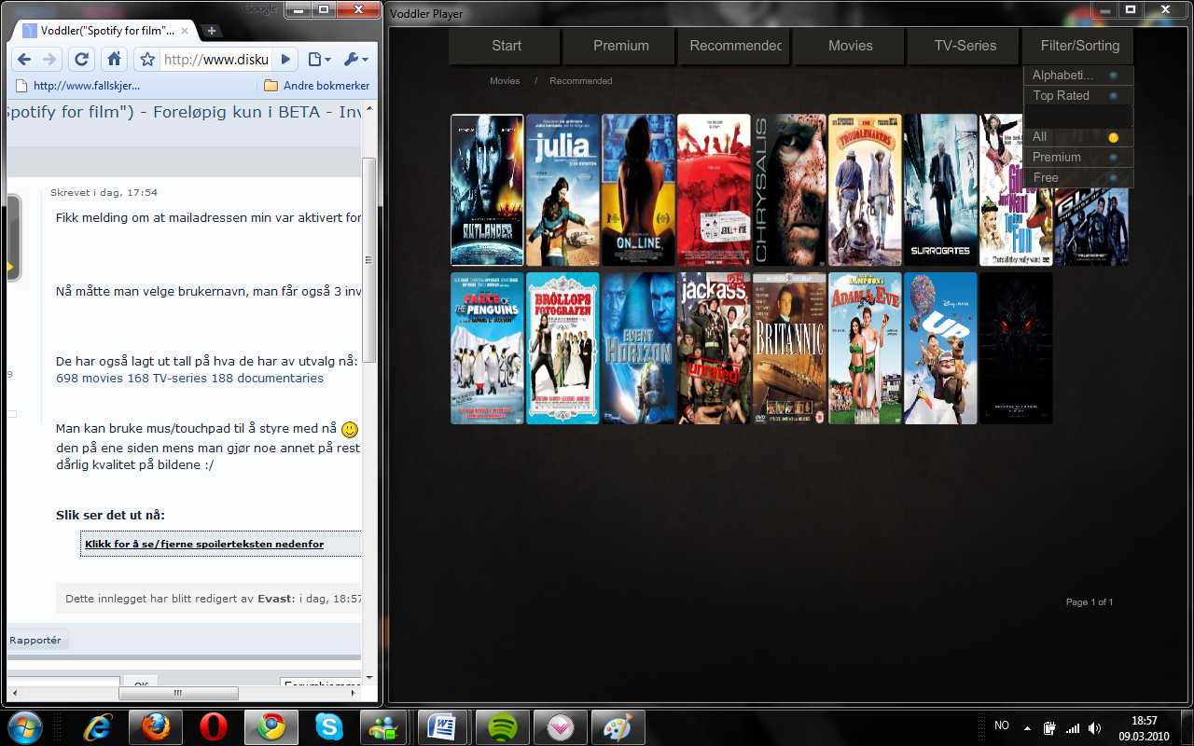
Task: Open Firefox from the taskbar
Action: [157, 726]
